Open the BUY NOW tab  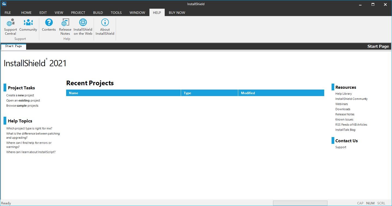click(177, 12)
